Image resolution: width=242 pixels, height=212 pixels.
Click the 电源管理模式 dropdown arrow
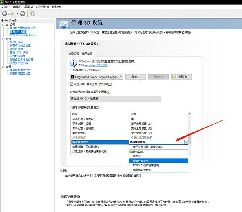(x=186, y=142)
